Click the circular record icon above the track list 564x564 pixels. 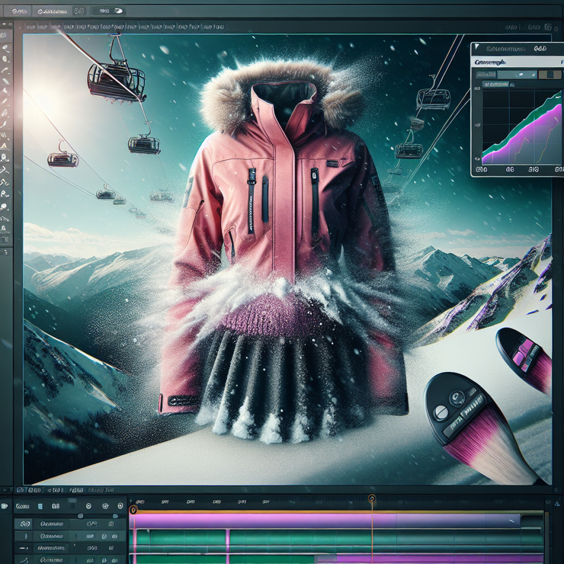coord(105,506)
